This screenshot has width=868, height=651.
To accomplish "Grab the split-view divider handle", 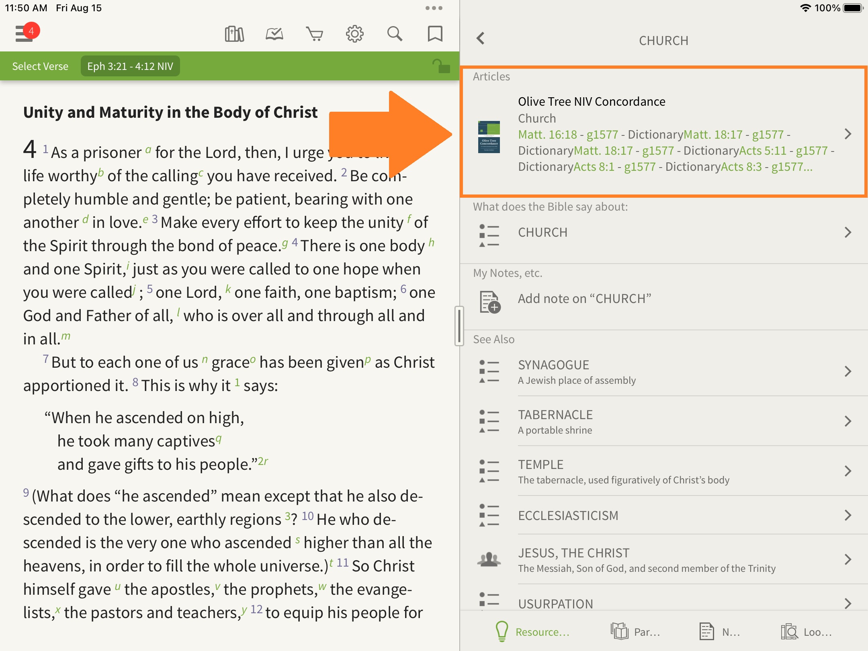I will click(x=459, y=325).
